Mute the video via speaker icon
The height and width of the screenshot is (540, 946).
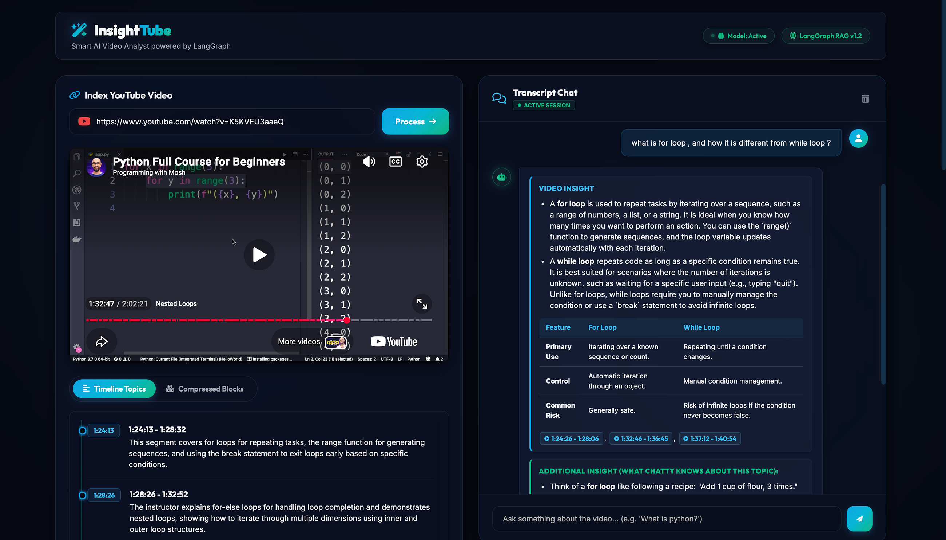click(x=369, y=162)
